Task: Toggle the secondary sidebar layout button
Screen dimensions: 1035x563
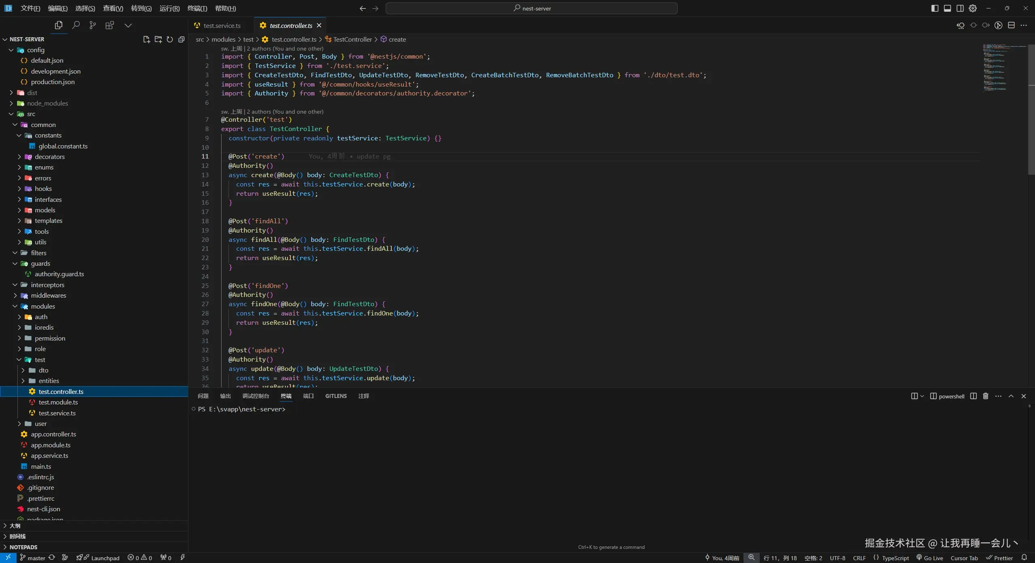Action: pyautogui.click(x=960, y=8)
